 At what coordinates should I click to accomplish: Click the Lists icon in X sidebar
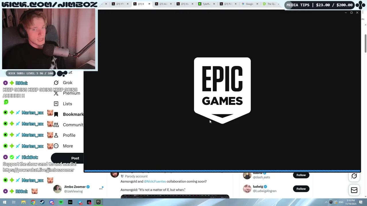coord(56,104)
